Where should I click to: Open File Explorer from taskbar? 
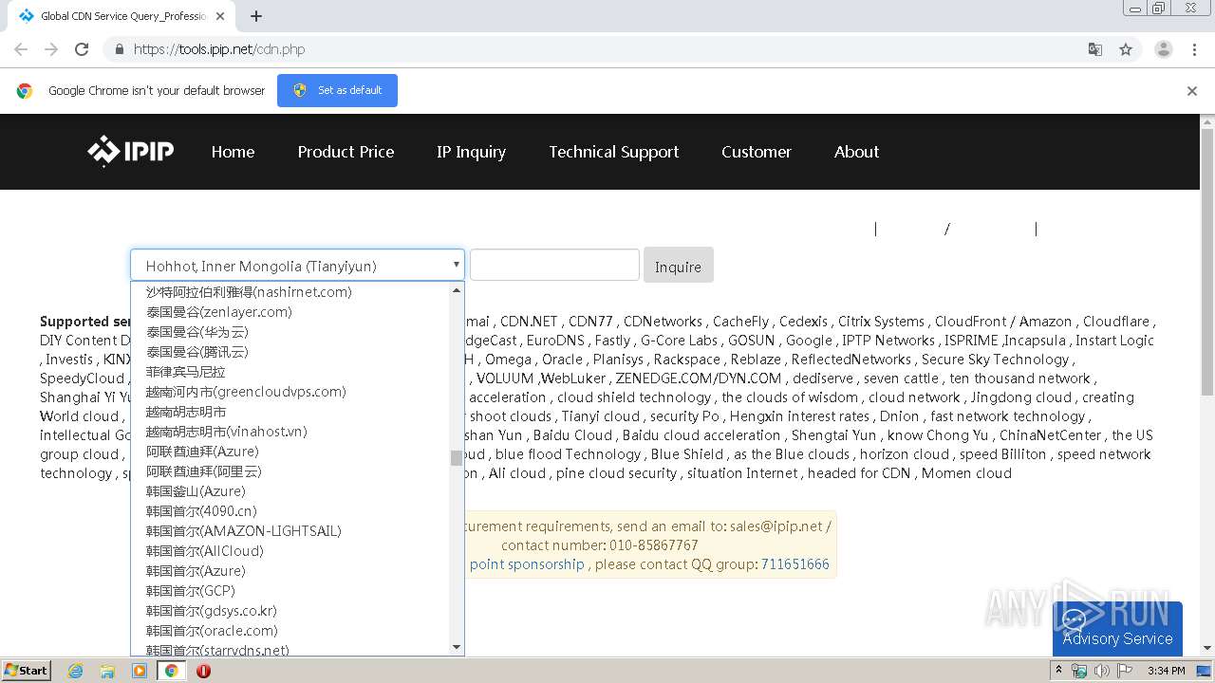(107, 671)
